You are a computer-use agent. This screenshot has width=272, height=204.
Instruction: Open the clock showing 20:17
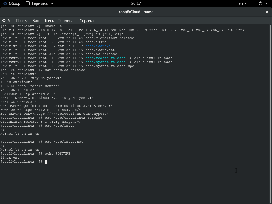(136, 3)
